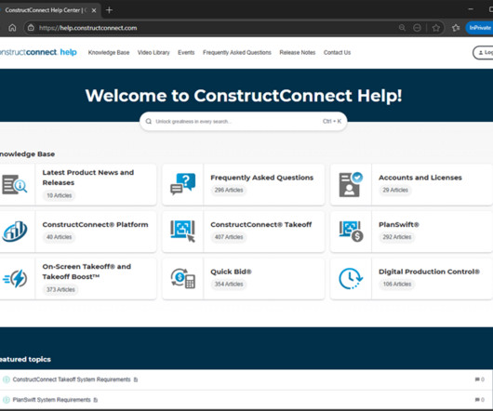Image resolution: width=493 pixels, height=411 pixels.
Task: Go to the Events page
Action: click(x=186, y=52)
